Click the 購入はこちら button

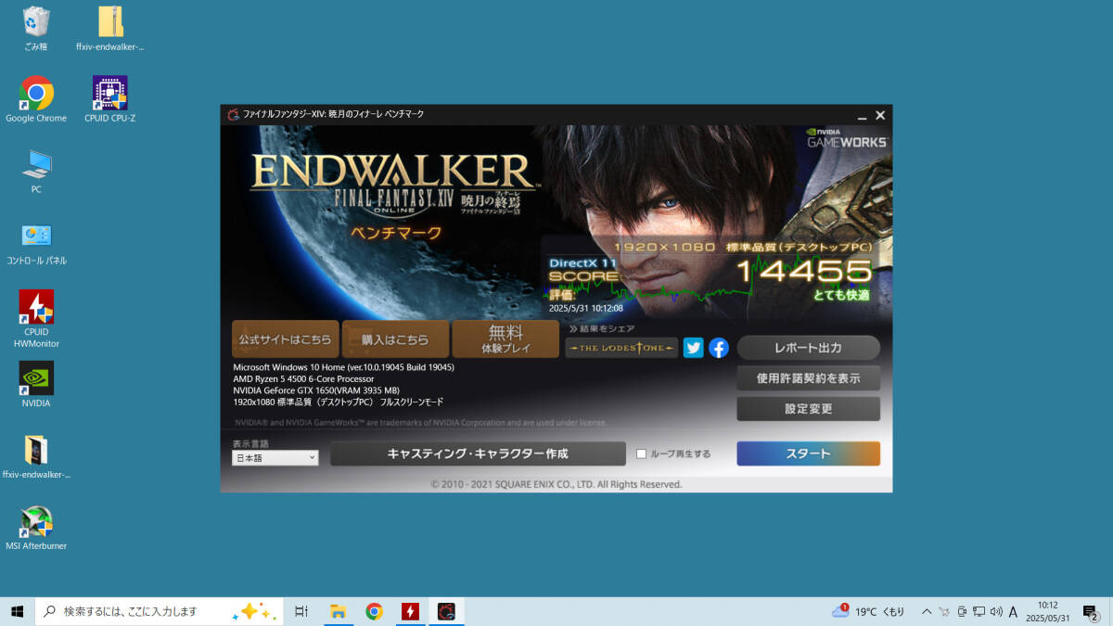395,339
